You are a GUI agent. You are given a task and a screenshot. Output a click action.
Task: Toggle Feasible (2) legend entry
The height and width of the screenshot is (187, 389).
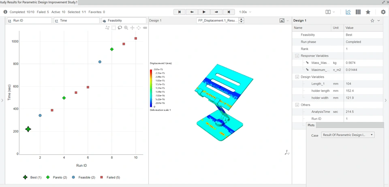[83, 177]
